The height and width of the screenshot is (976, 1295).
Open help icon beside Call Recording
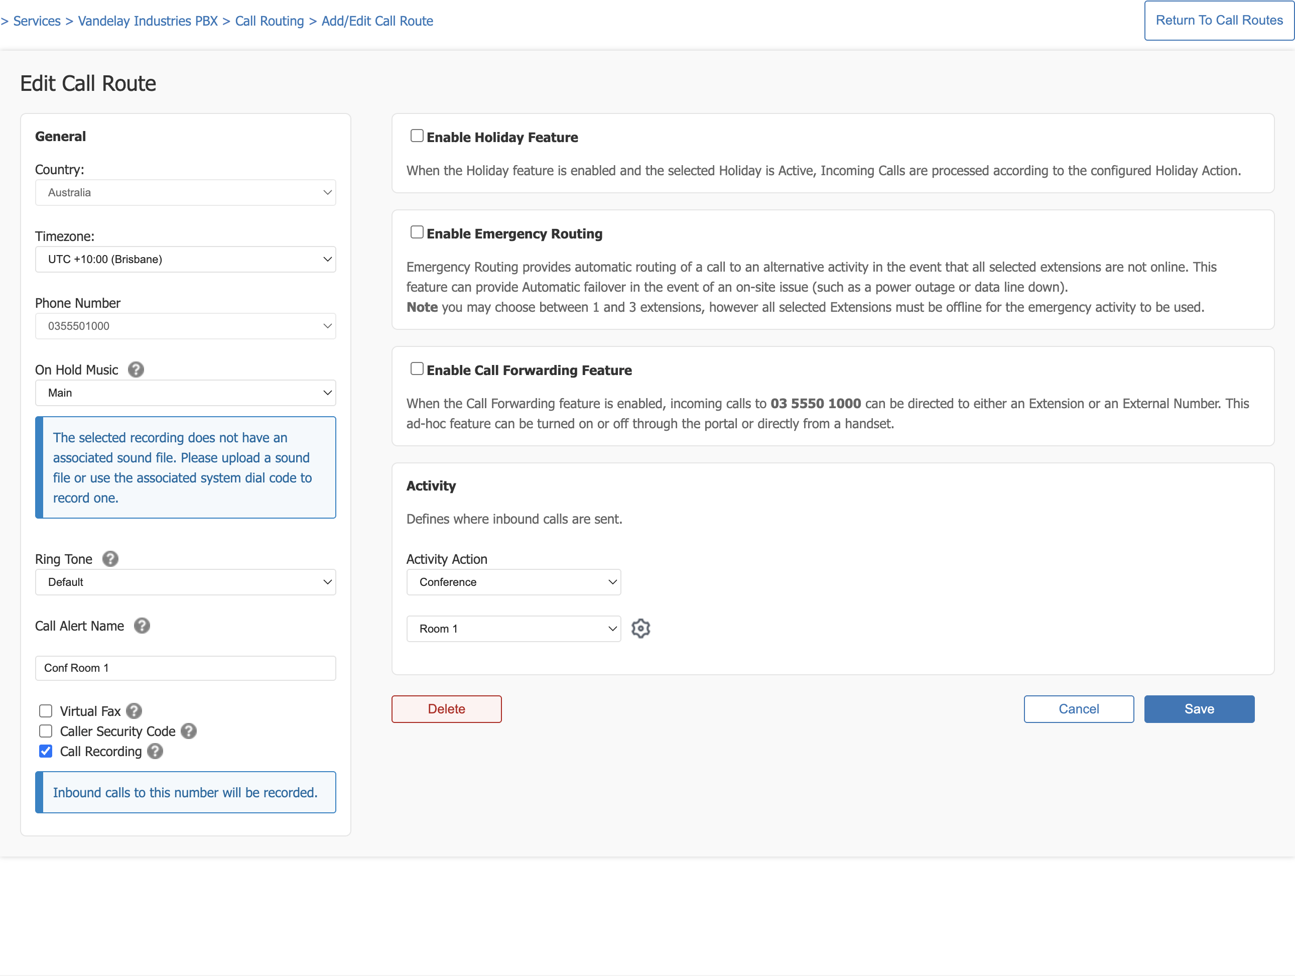[x=155, y=751]
